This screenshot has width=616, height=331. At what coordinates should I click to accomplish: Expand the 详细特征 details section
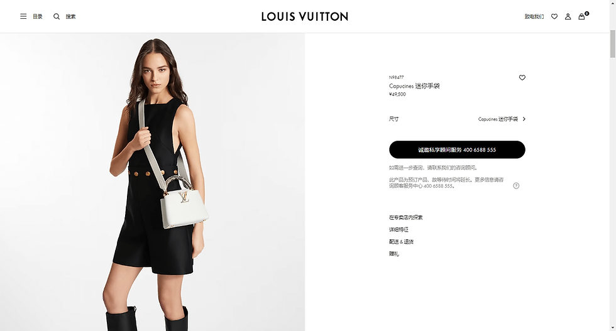399,230
